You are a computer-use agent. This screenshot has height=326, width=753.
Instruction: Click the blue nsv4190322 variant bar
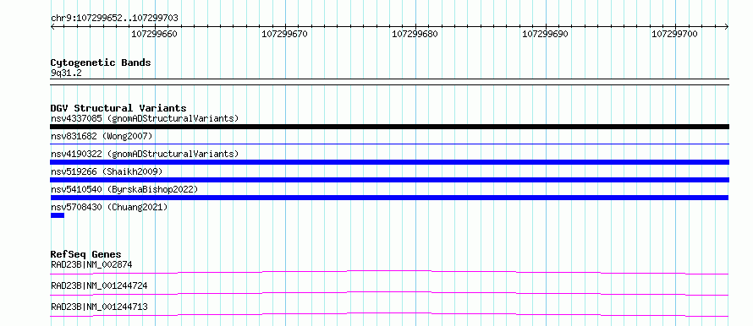click(389, 162)
